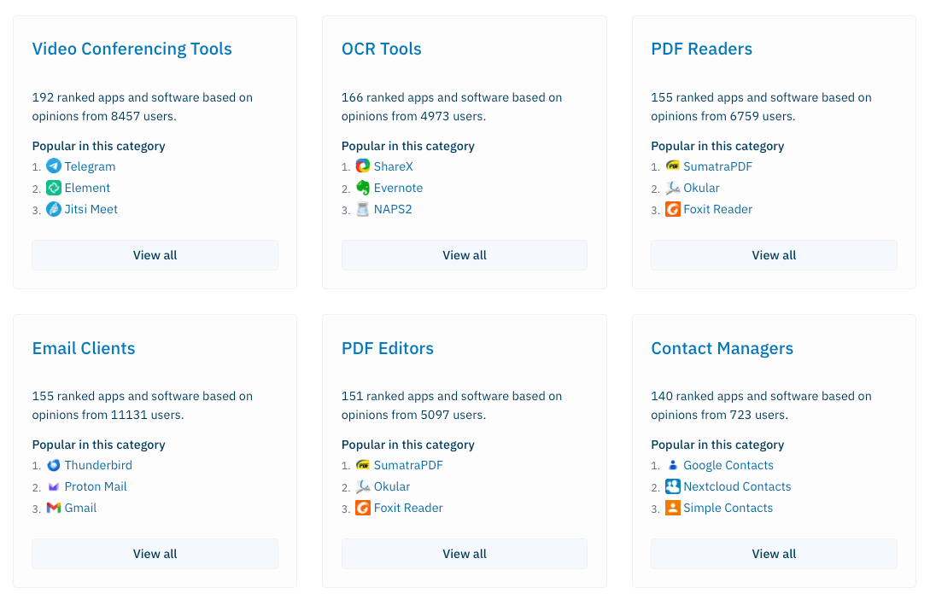This screenshot has height=605, width=930.
Task: Open Foxit Reader link under PDF Readers
Action: 717,209
